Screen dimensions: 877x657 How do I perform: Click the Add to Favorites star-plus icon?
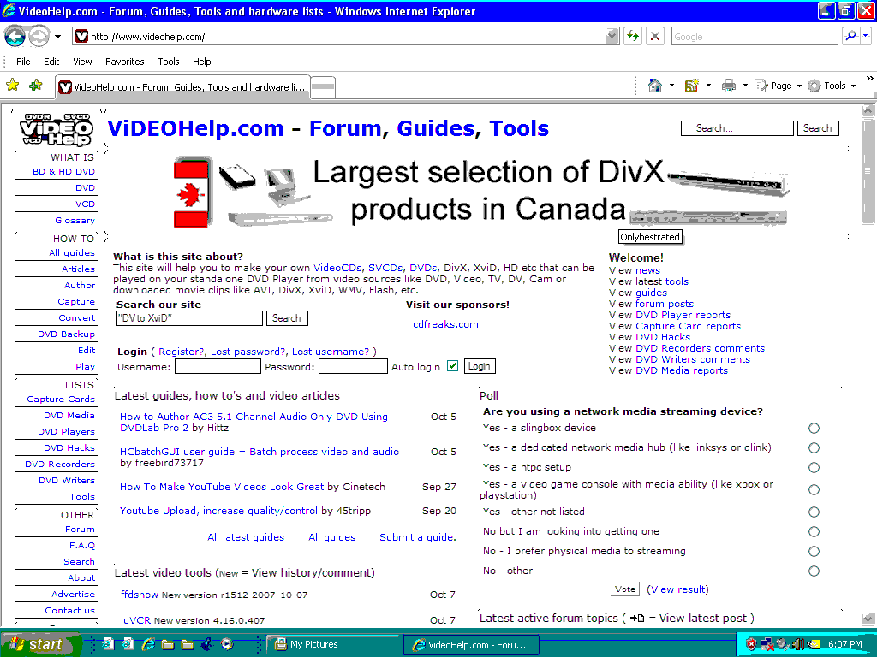(36, 86)
